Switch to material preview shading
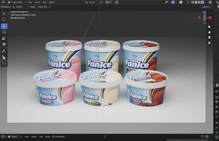This screenshot has height=141, width=219. click(x=199, y=2)
